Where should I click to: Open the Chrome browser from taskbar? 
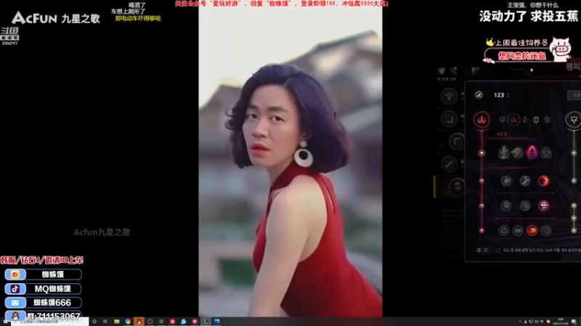click(128, 322)
